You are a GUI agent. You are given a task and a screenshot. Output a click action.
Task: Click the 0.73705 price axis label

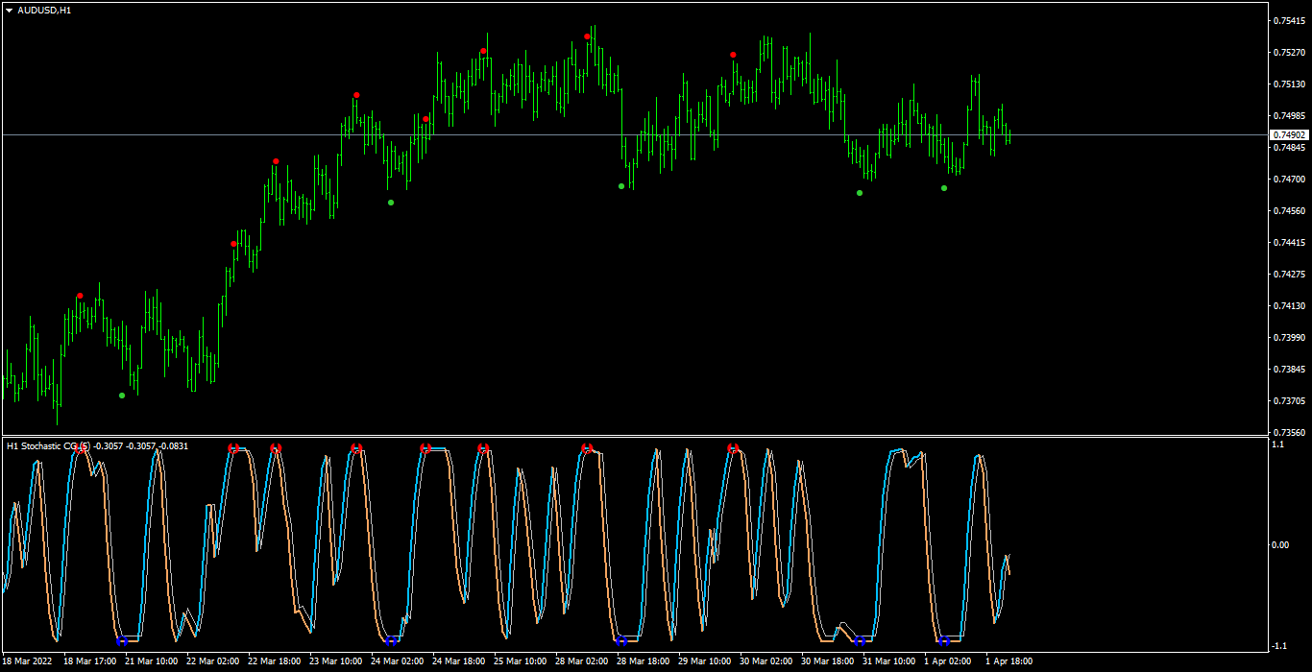(1288, 401)
